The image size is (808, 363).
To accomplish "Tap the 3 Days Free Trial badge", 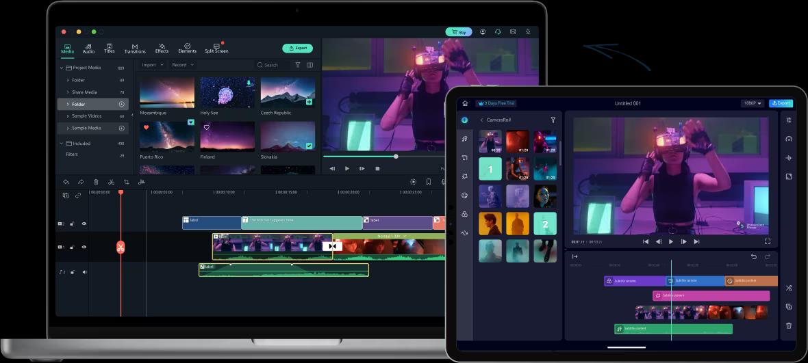I will pos(496,103).
